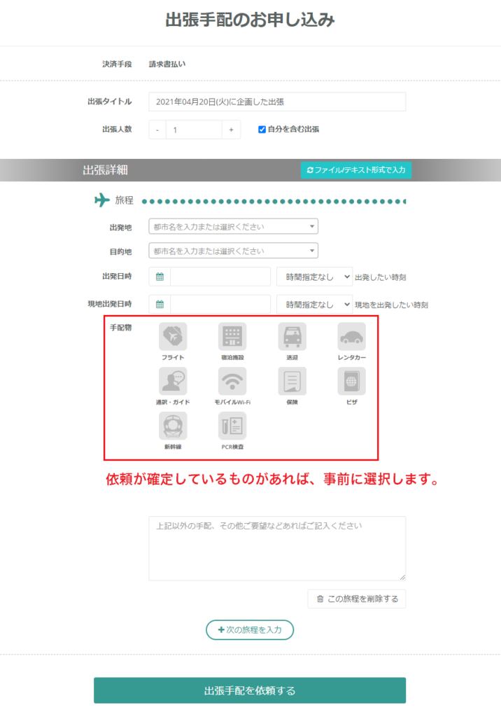Expand the 出発したい時刻 time dropdown
501x717 pixels.
(314, 277)
